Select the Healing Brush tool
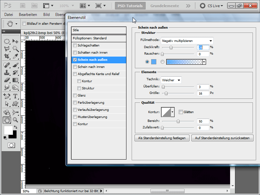Viewport: 260px width, 195px height. point(6,65)
